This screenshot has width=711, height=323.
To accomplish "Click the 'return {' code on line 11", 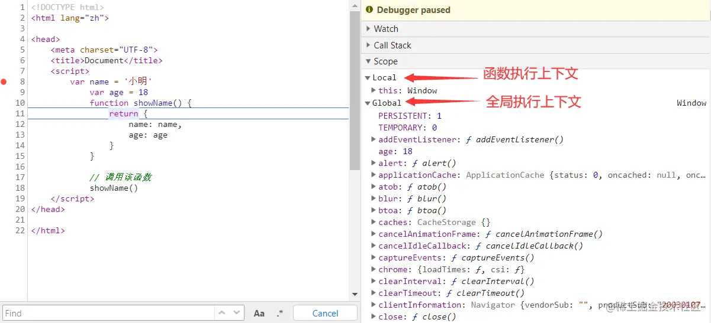I will tap(128, 113).
